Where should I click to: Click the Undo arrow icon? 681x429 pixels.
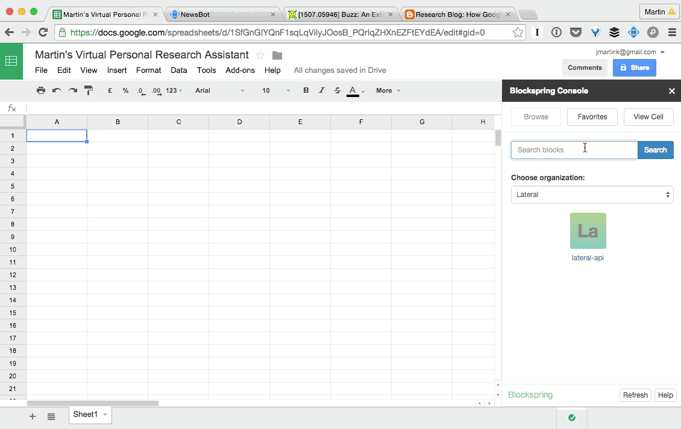pos(57,90)
